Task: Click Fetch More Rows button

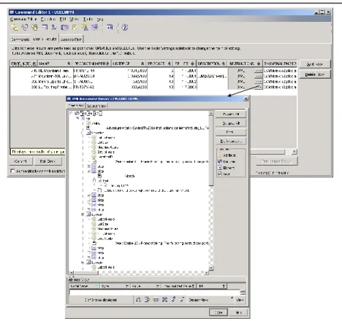Action: [276, 161]
